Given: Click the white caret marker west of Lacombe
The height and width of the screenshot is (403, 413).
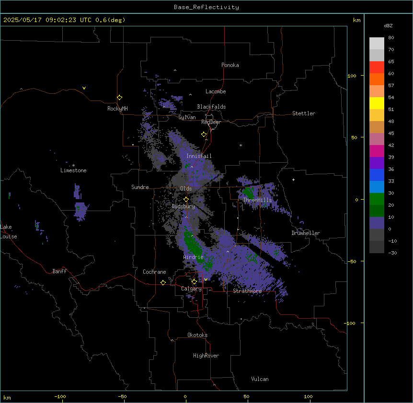Looking at the screenshot, I should pos(190,95).
